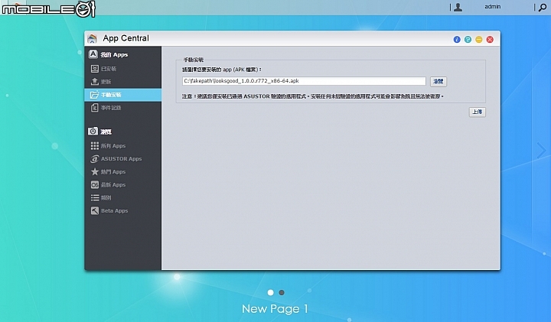
Task: Click the 注意 warning note text
Action: 313,96
